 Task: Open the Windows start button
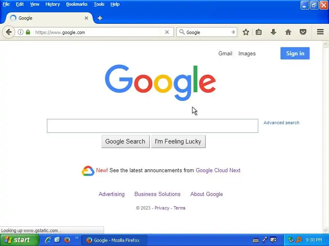tap(19, 240)
